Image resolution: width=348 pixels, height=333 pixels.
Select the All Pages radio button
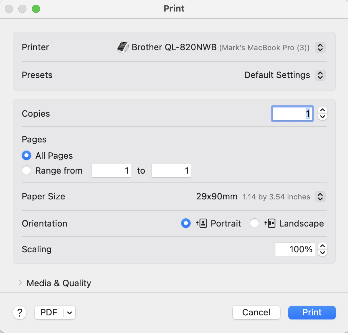point(26,156)
